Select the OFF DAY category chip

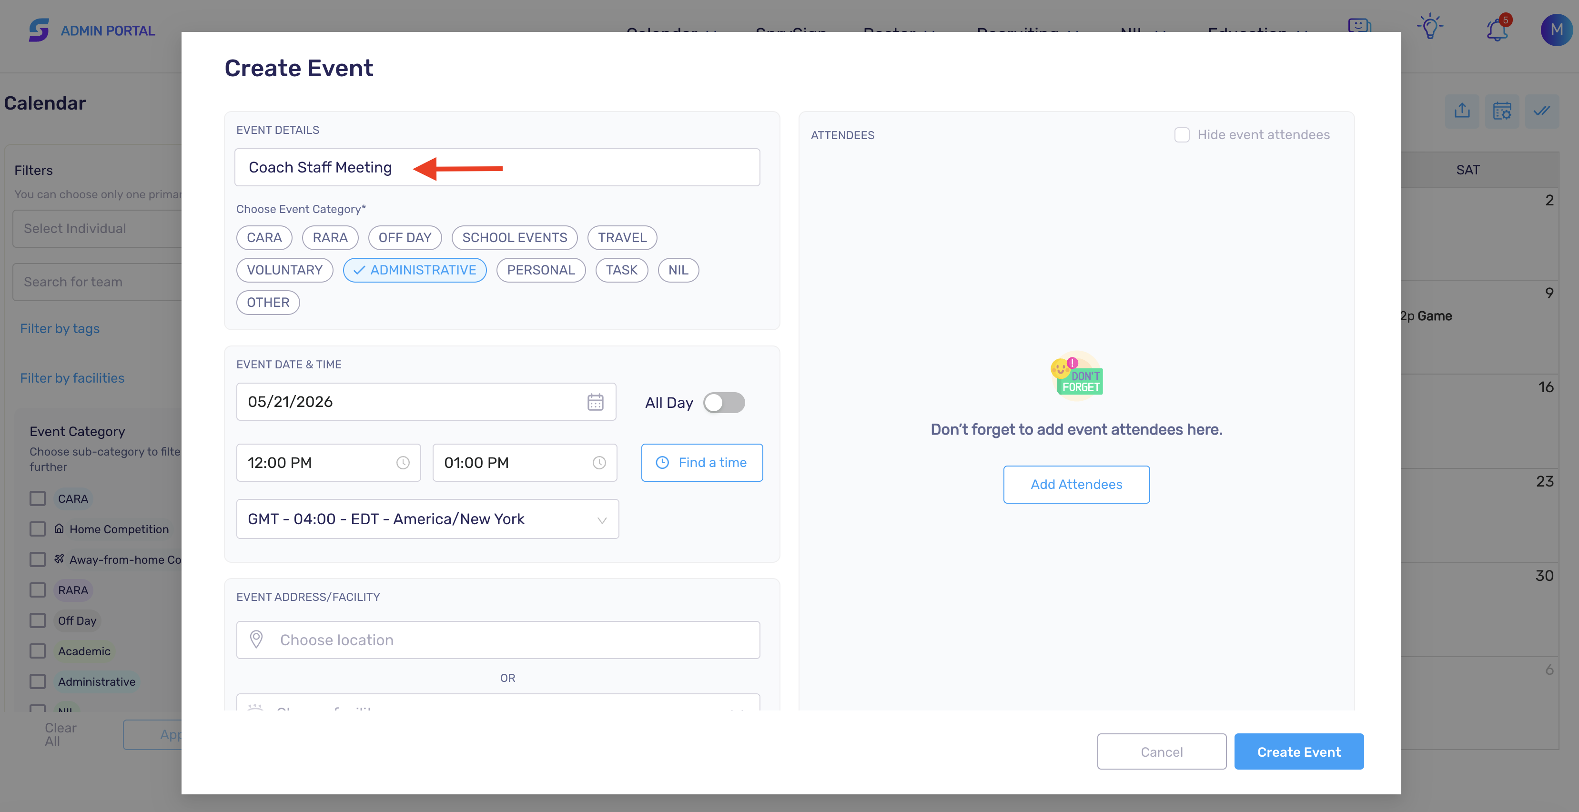pyautogui.click(x=405, y=238)
